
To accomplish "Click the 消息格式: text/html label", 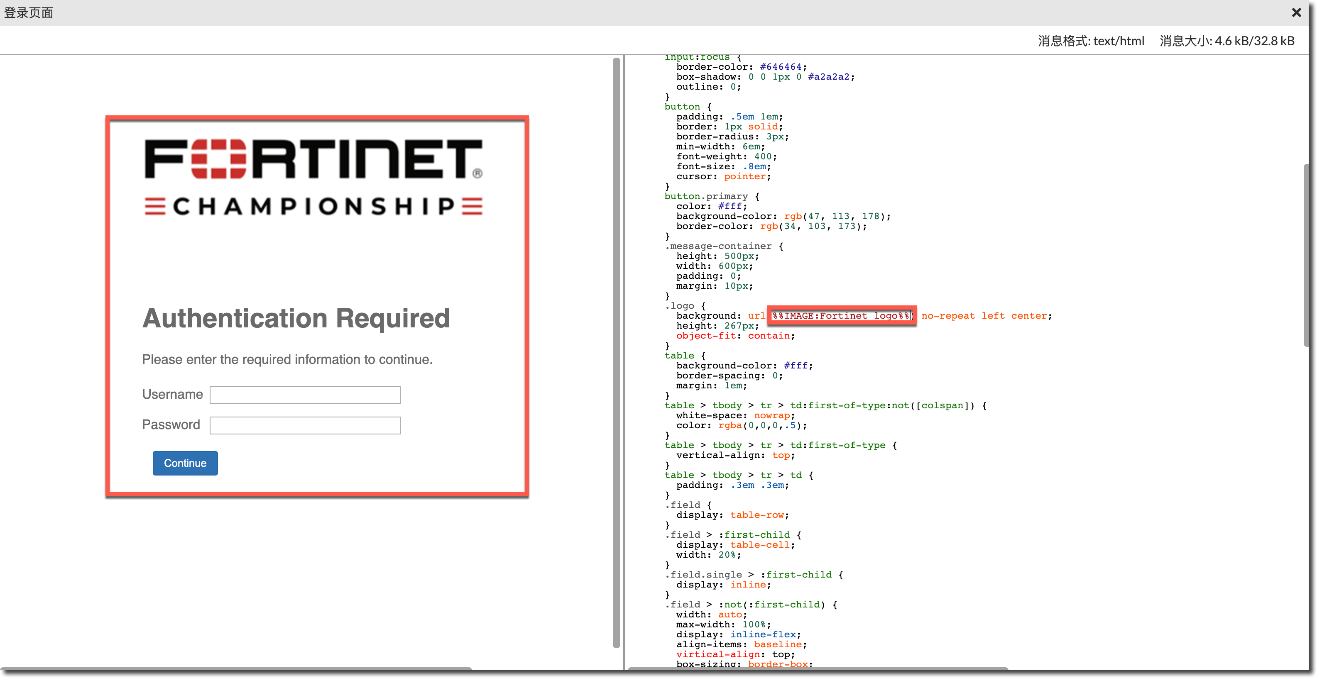I will pyautogui.click(x=1091, y=41).
